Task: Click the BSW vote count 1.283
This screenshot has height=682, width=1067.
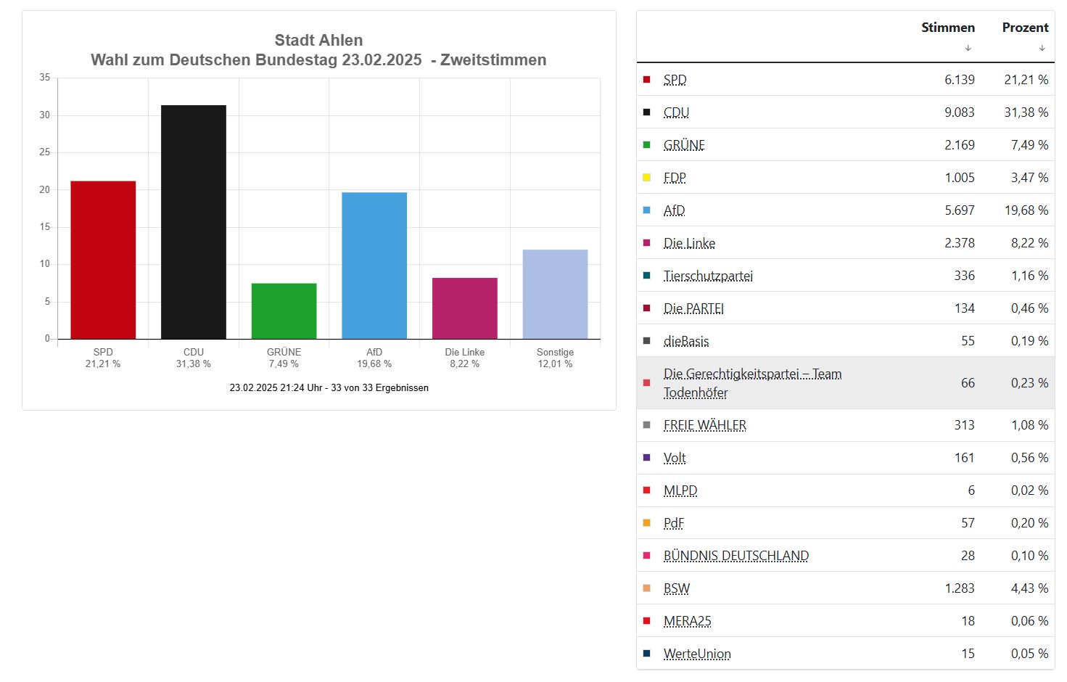Action: [x=959, y=588]
